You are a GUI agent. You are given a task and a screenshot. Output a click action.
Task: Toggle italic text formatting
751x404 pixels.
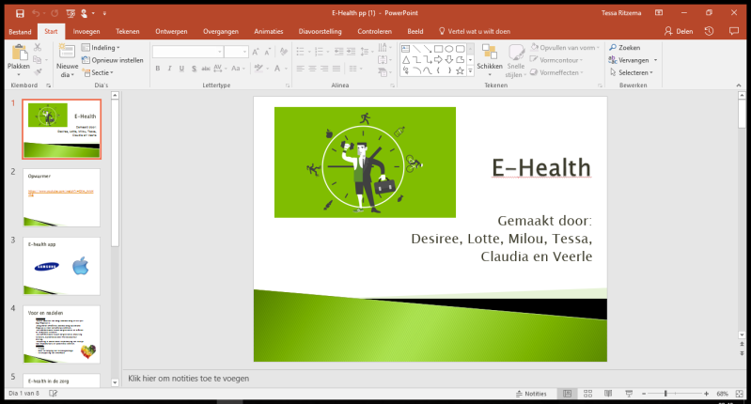coord(170,68)
